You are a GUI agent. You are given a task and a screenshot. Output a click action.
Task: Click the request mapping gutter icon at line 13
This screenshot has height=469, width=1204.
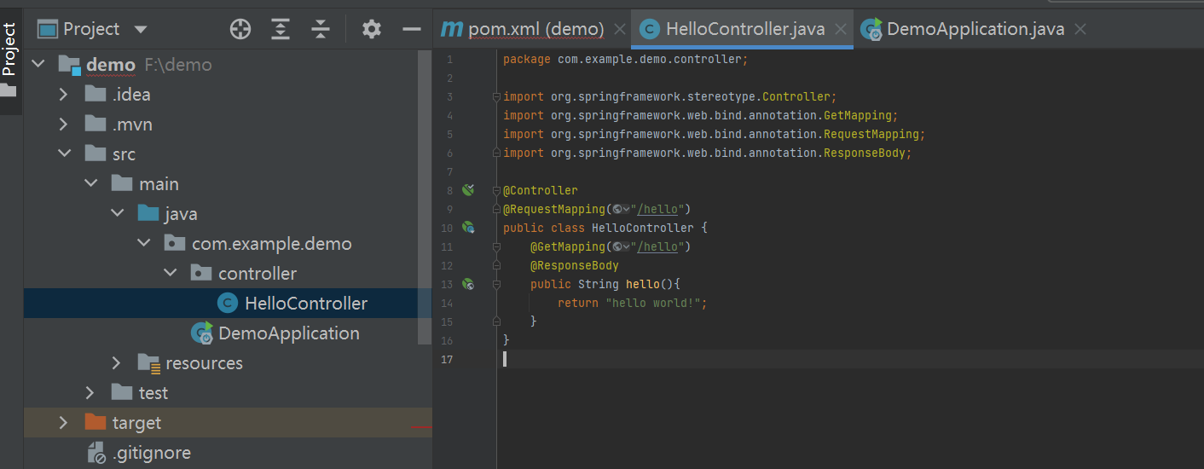pyautogui.click(x=467, y=284)
